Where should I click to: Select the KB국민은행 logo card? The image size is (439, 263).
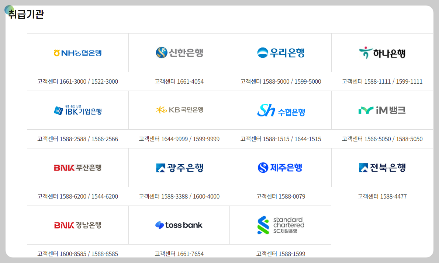coord(179,110)
